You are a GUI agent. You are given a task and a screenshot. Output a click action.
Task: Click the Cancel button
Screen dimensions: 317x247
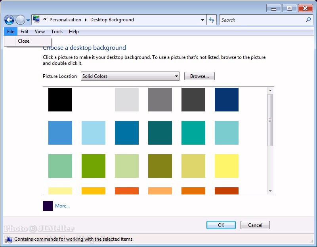click(255, 225)
